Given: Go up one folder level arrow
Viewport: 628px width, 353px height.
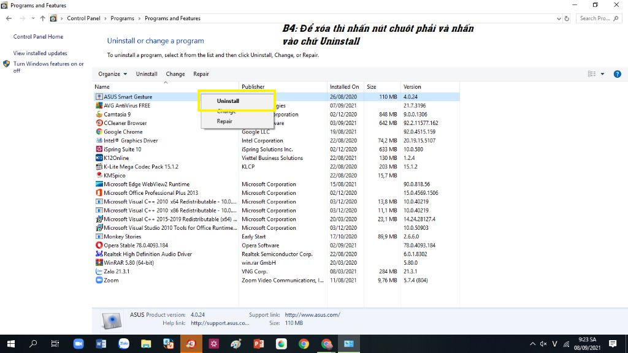Looking at the screenshot, I should coord(42,18).
